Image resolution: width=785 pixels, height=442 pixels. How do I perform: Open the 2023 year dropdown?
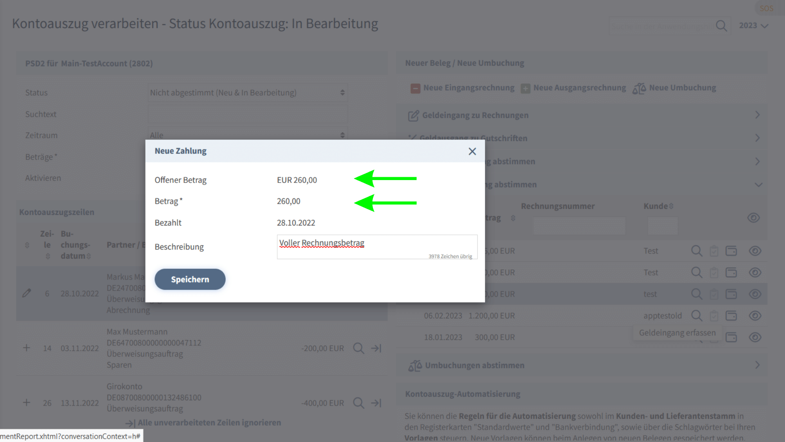point(753,25)
